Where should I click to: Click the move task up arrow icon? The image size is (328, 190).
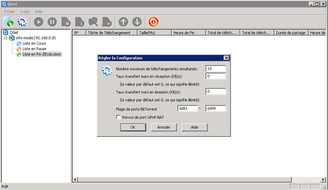click(123, 22)
